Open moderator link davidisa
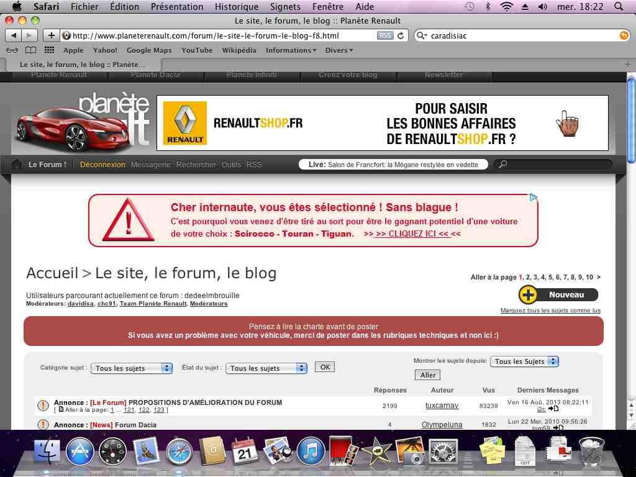The height and width of the screenshot is (477, 636). pos(80,303)
